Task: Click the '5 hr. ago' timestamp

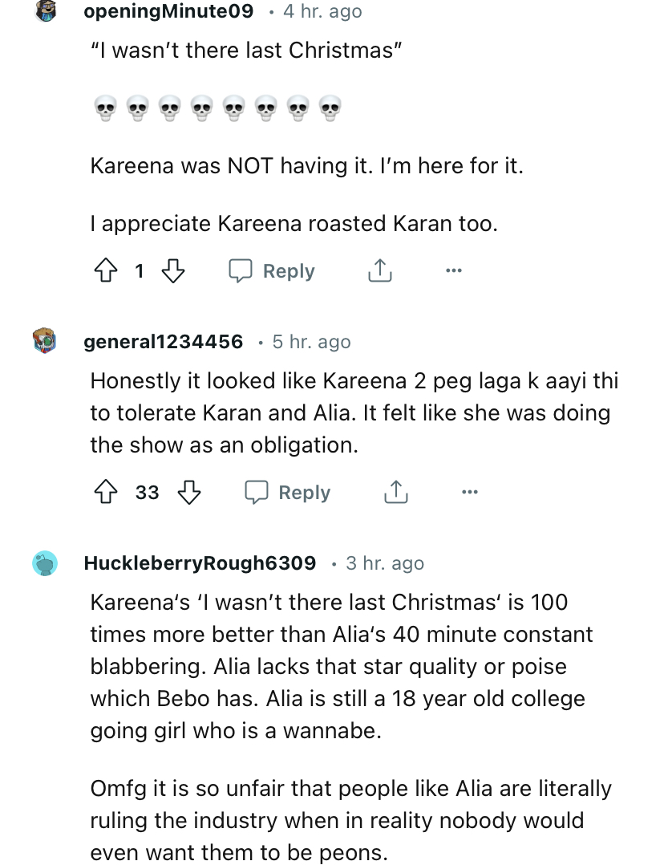Action: pos(311,342)
